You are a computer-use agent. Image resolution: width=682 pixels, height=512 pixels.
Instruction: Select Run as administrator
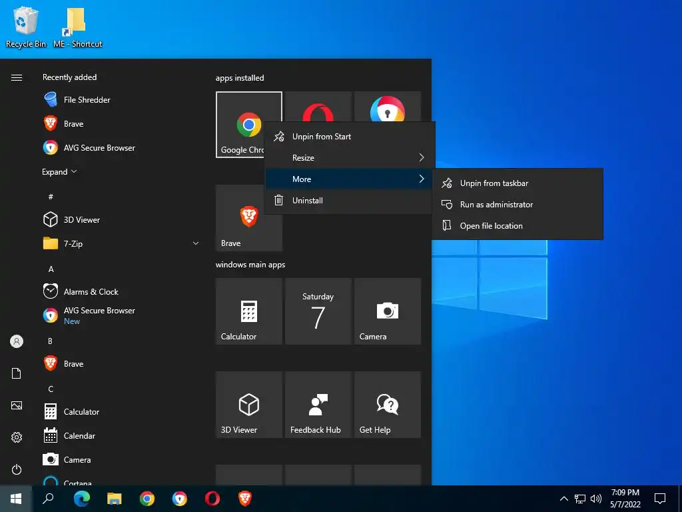click(x=517, y=204)
